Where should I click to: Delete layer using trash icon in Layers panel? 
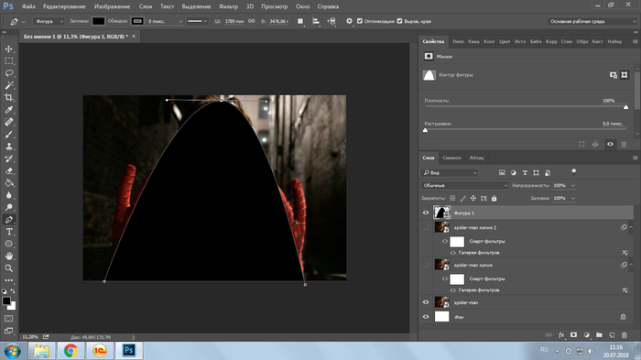click(625, 335)
